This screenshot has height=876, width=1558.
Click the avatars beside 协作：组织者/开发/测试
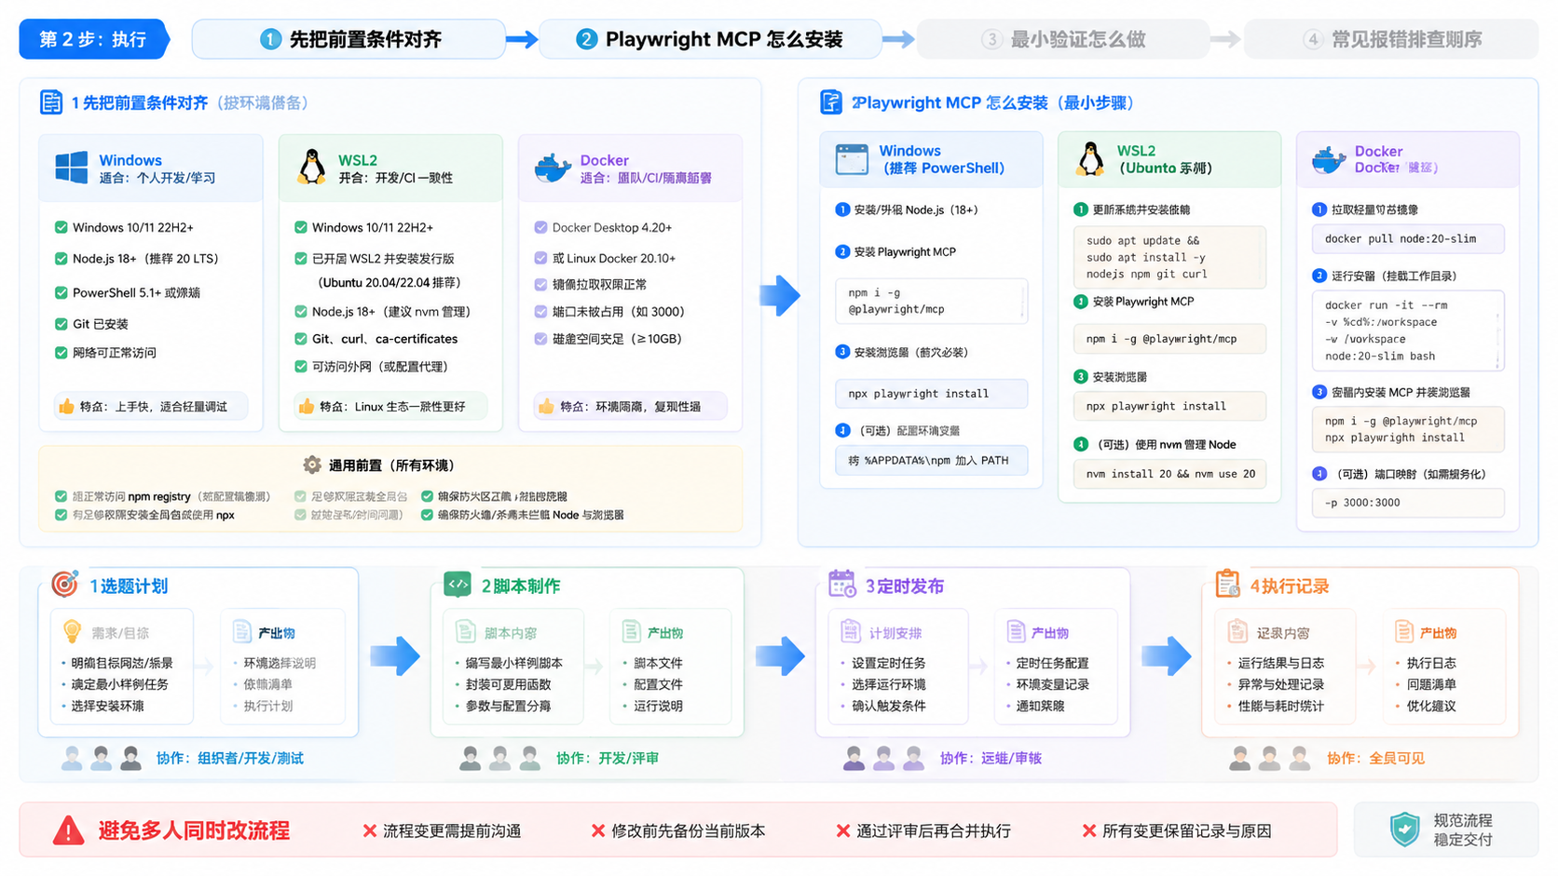102,758
